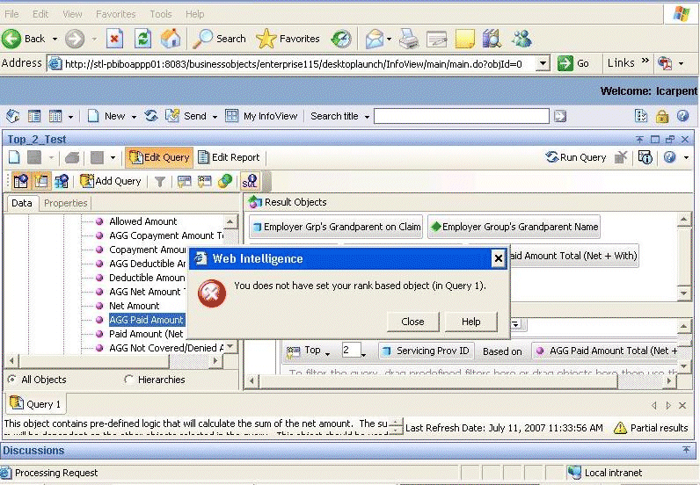Click the search go icon beside search field
The height and width of the screenshot is (485, 700).
(x=559, y=116)
